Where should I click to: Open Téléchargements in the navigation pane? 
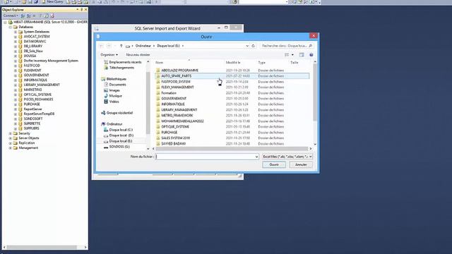(x=121, y=68)
